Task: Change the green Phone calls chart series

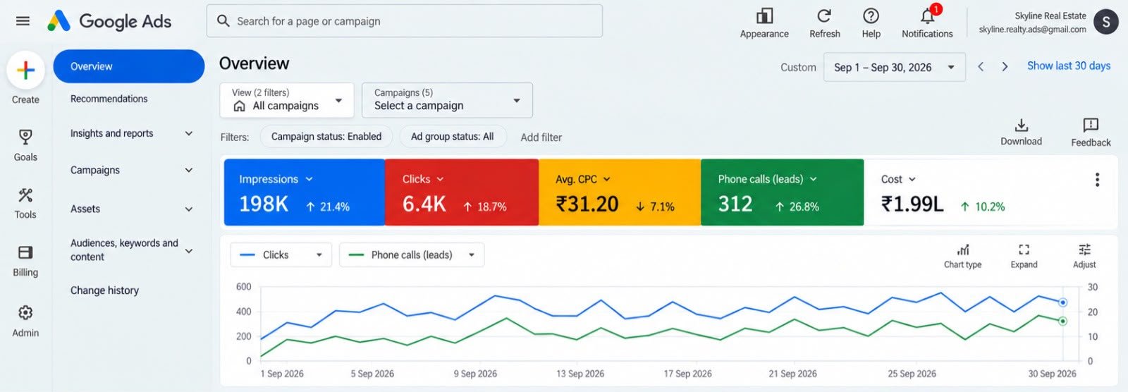Action: coord(412,255)
